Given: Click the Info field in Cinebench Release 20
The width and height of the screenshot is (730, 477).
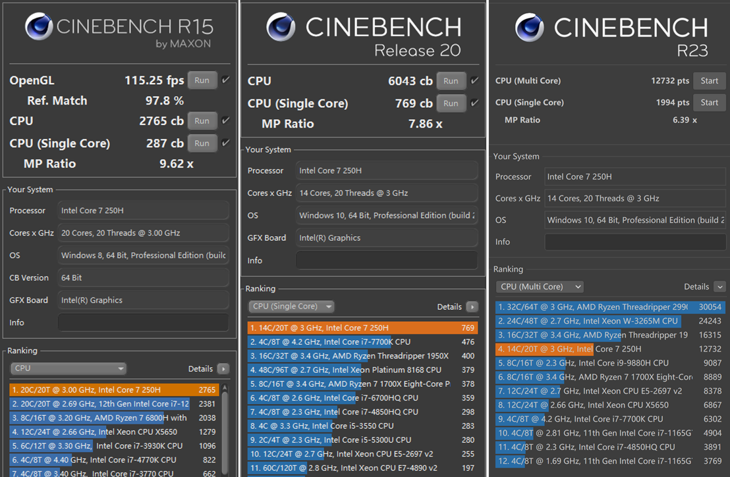Looking at the screenshot, I should pyautogui.click(x=387, y=261).
